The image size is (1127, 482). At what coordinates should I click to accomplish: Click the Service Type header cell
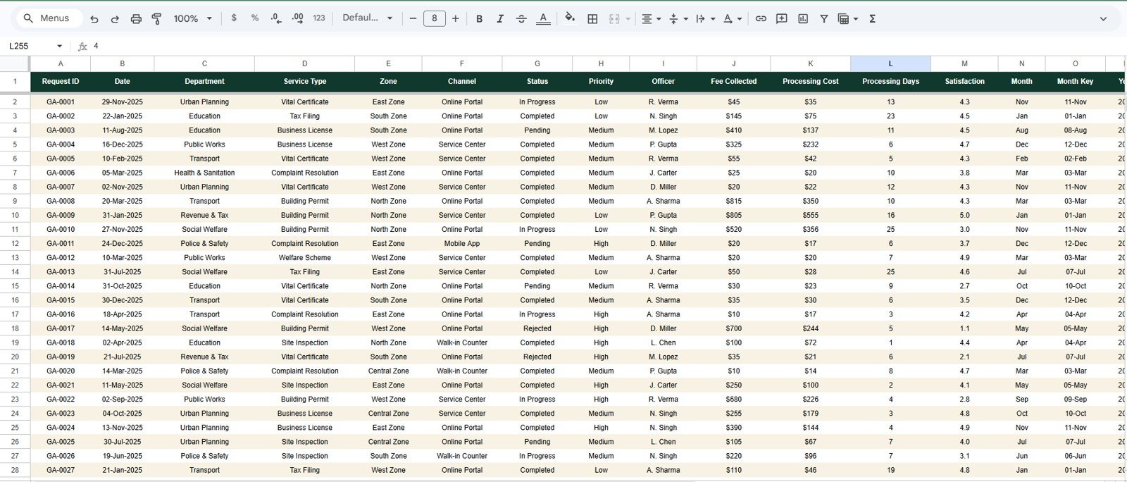tap(305, 82)
